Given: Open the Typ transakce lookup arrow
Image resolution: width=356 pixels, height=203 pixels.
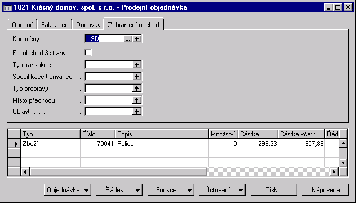Looking at the screenshot, I should 136,65.
